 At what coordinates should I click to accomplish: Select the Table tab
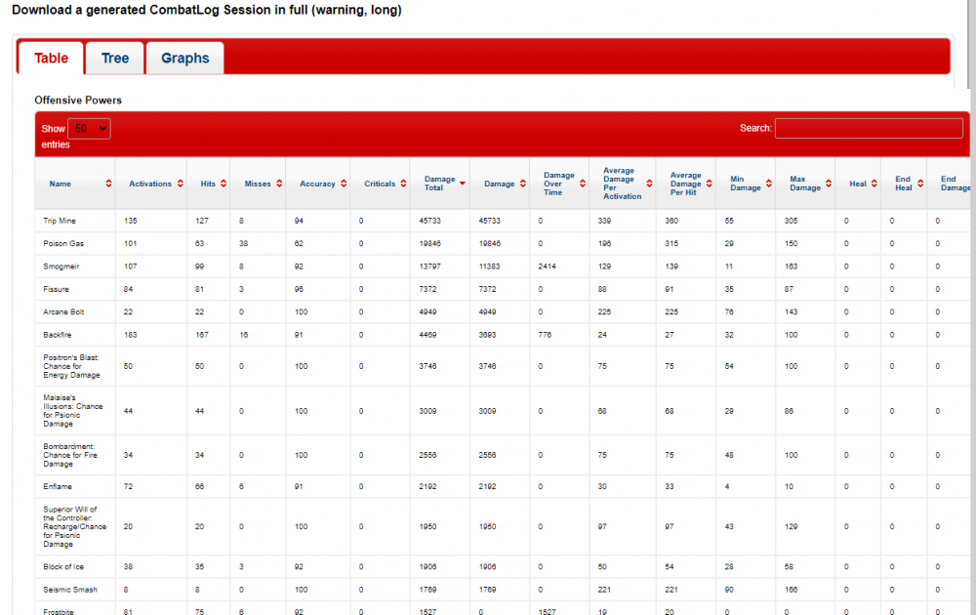click(x=52, y=59)
